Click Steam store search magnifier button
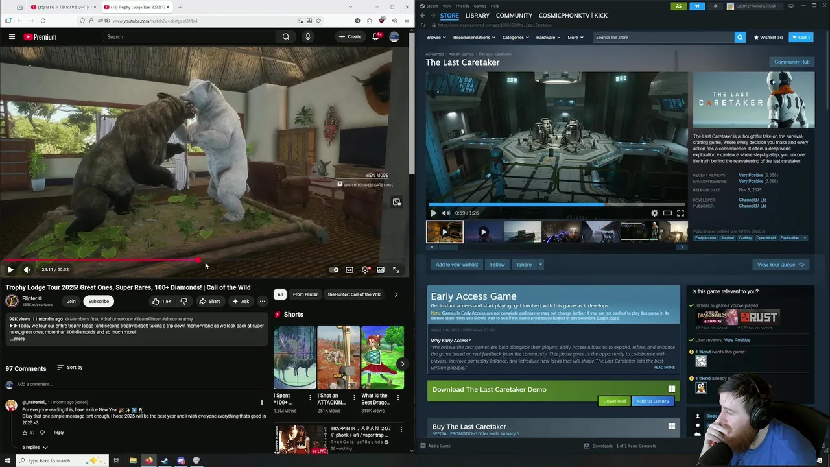This screenshot has width=830, height=467. coord(739,38)
